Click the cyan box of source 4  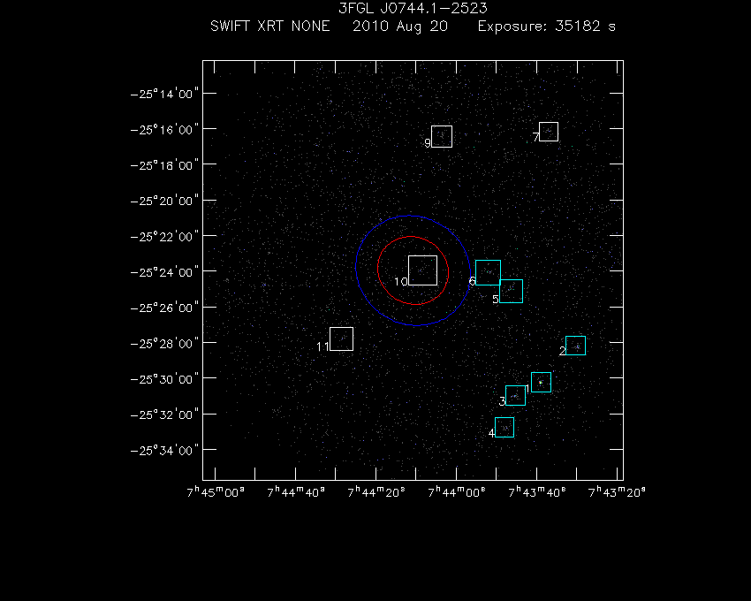[504, 428]
